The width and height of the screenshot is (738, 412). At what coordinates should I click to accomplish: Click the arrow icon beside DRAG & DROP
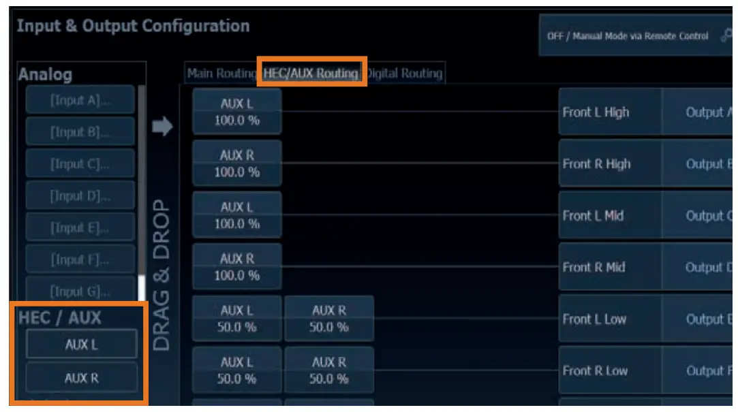tap(162, 127)
